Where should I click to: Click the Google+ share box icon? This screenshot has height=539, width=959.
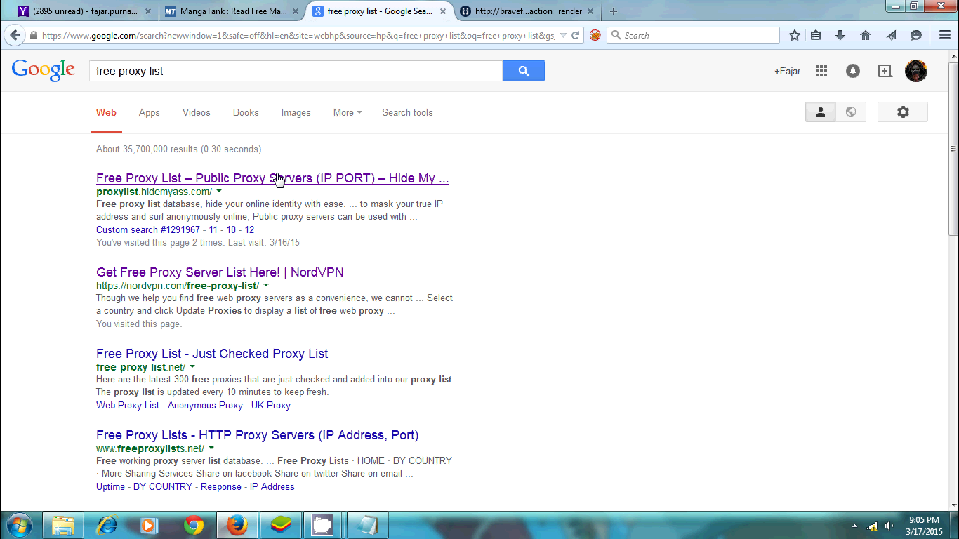885,71
